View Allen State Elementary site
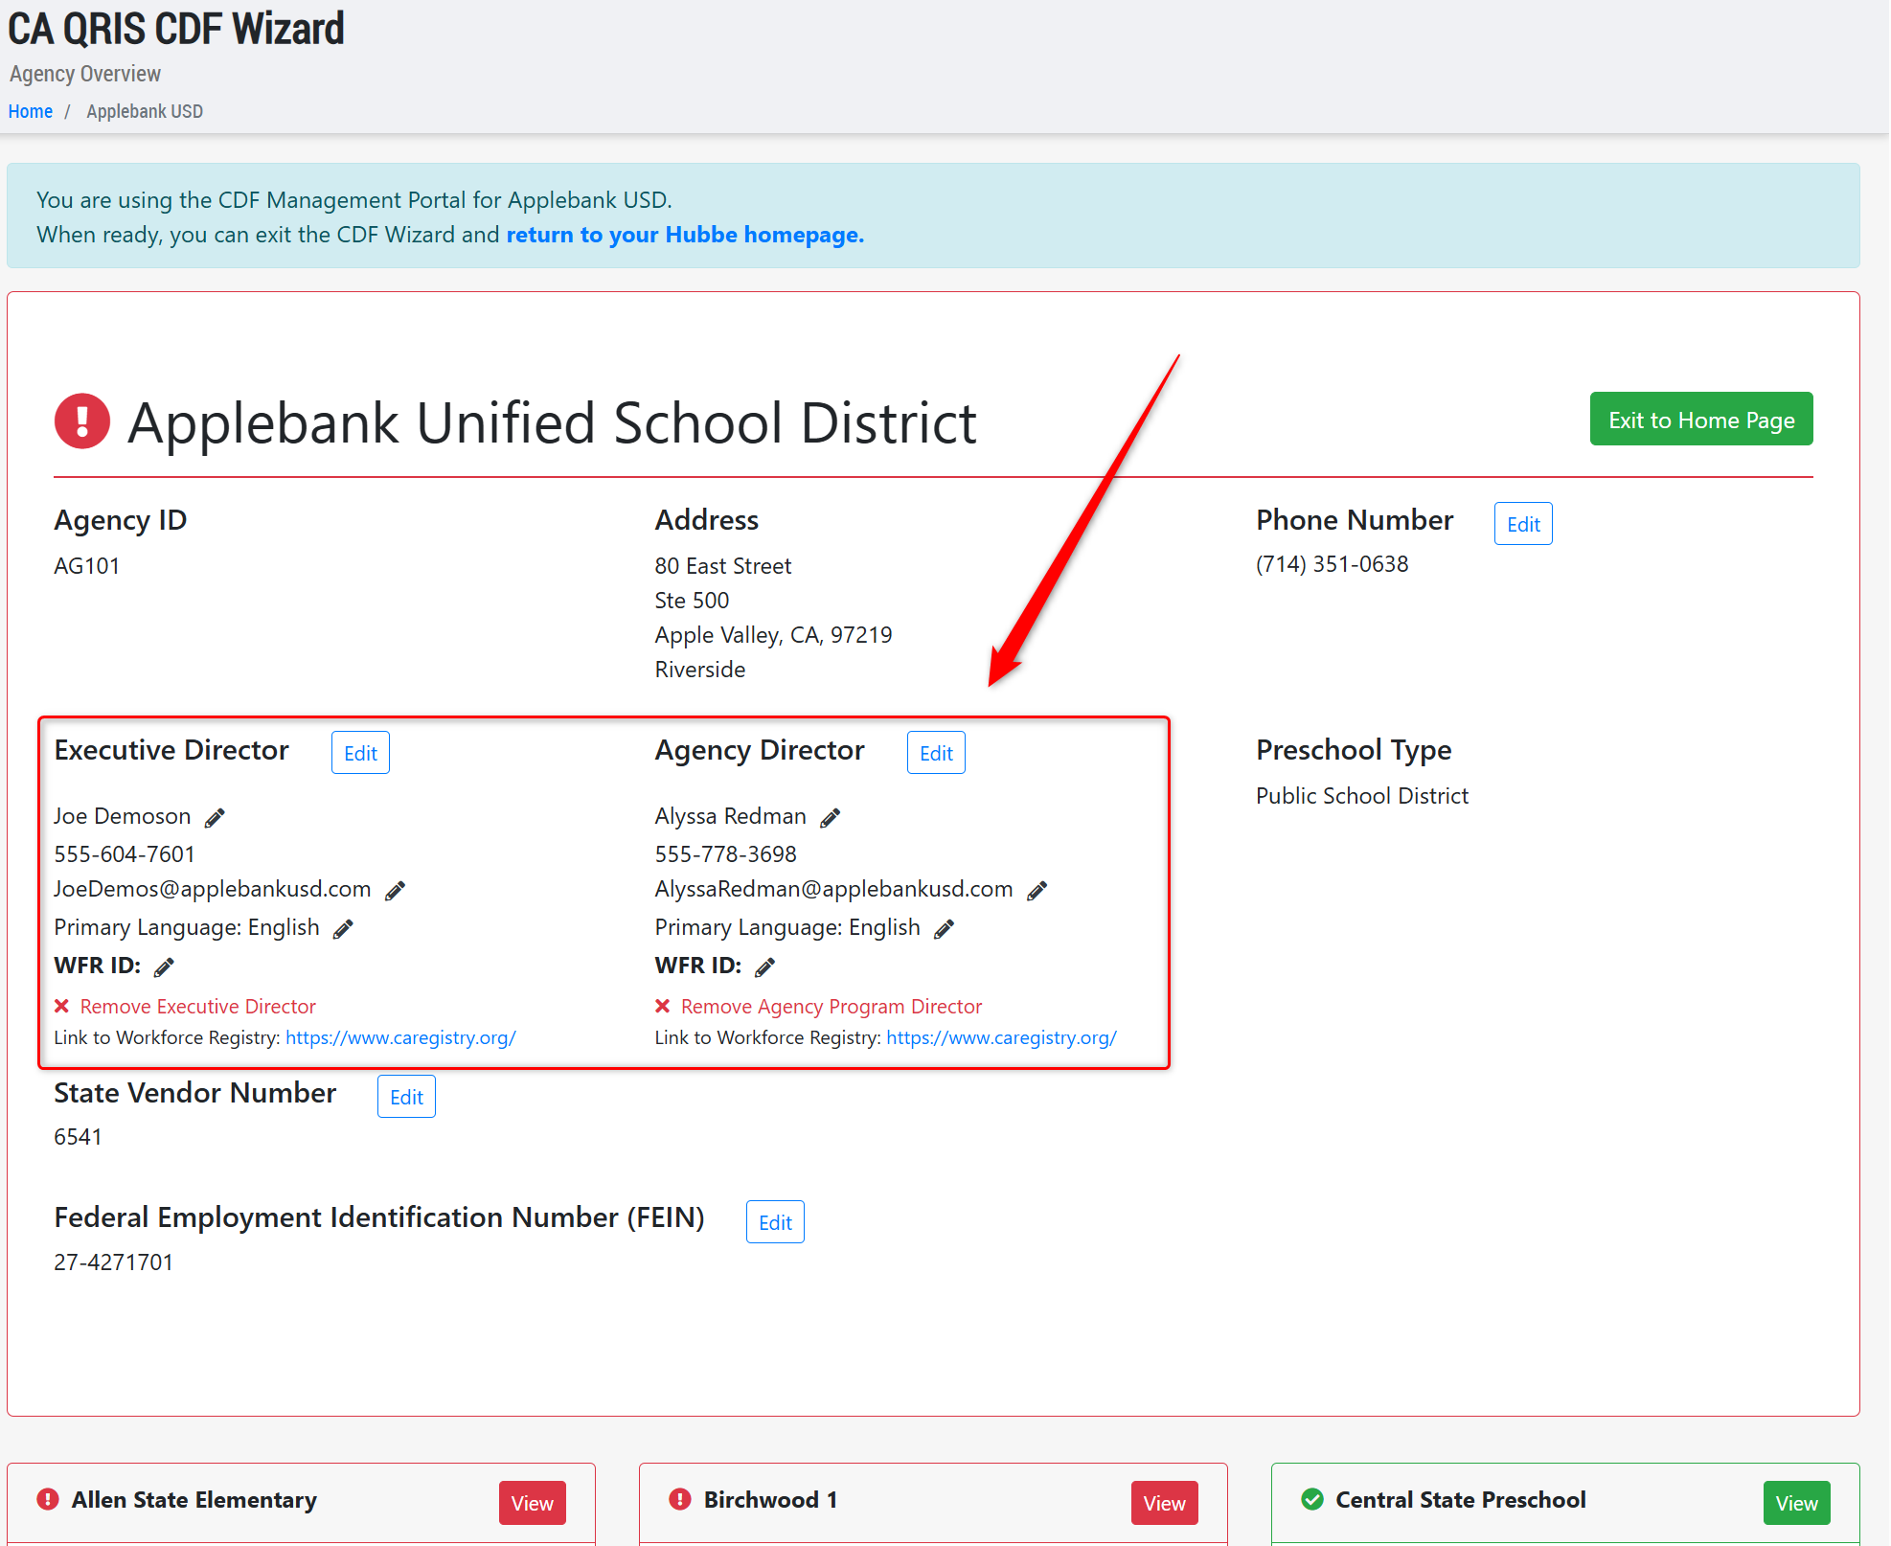The height and width of the screenshot is (1546, 1891). click(532, 1503)
